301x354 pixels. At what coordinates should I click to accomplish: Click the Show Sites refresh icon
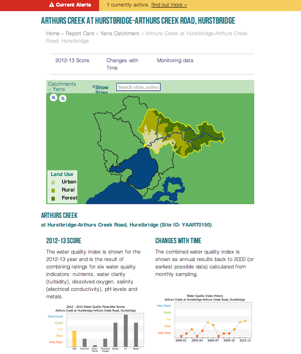tap(94, 87)
